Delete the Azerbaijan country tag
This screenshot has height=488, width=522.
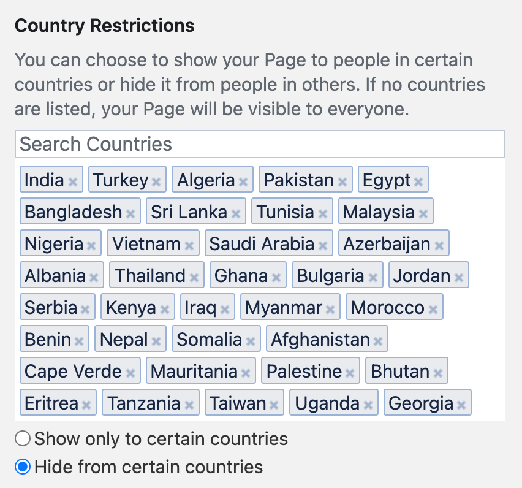pyautogui.click(x=439, y=245)
